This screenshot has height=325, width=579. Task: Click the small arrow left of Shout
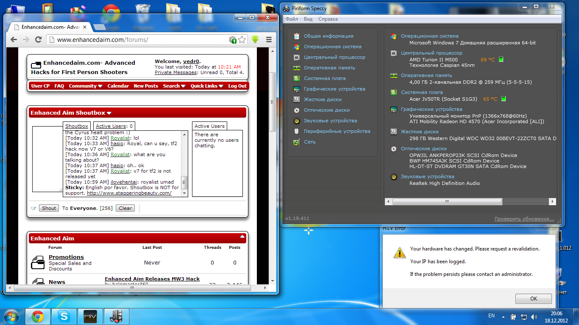click(33, 208)
